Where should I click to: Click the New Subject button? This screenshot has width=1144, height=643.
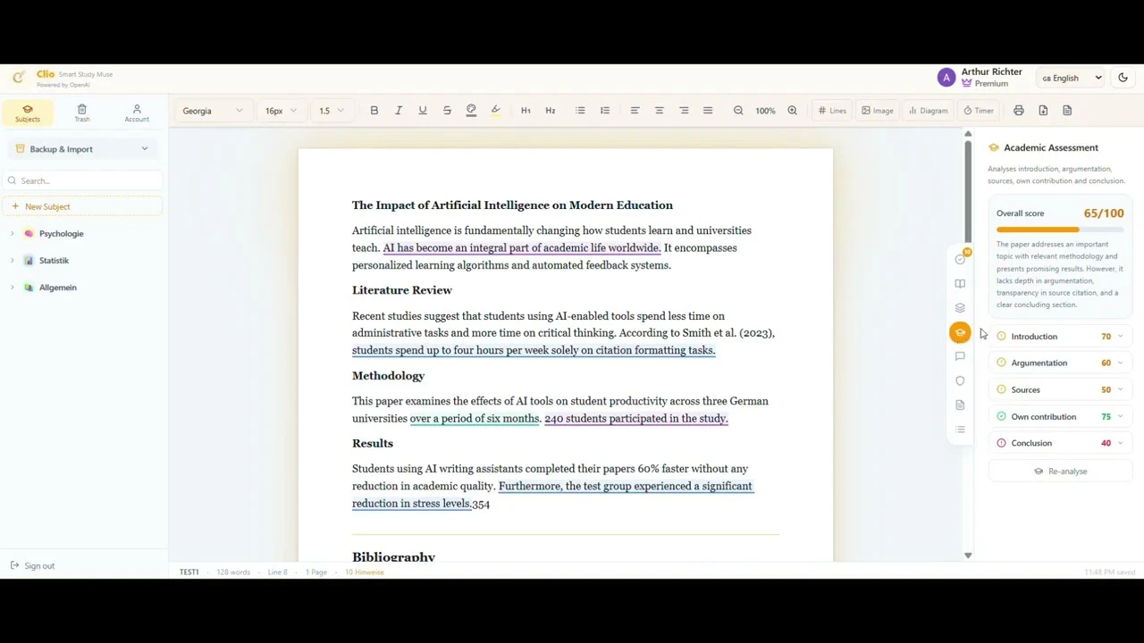pos(82,206)
